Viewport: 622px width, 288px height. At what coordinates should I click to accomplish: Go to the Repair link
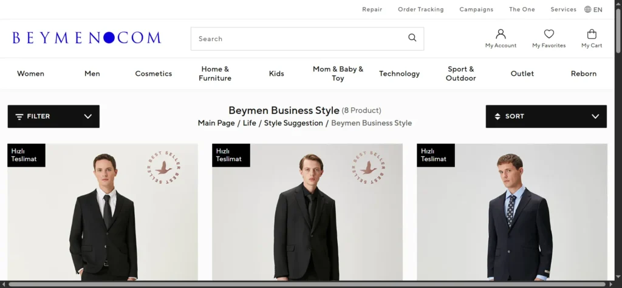(x=372, y=10)
